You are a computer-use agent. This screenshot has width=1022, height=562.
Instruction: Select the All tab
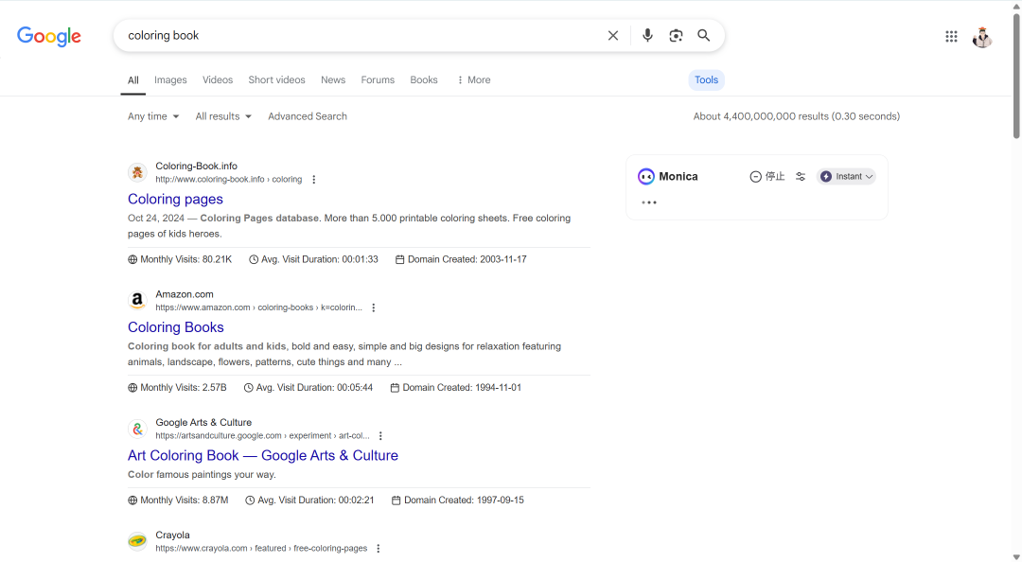tap(133, 80)
